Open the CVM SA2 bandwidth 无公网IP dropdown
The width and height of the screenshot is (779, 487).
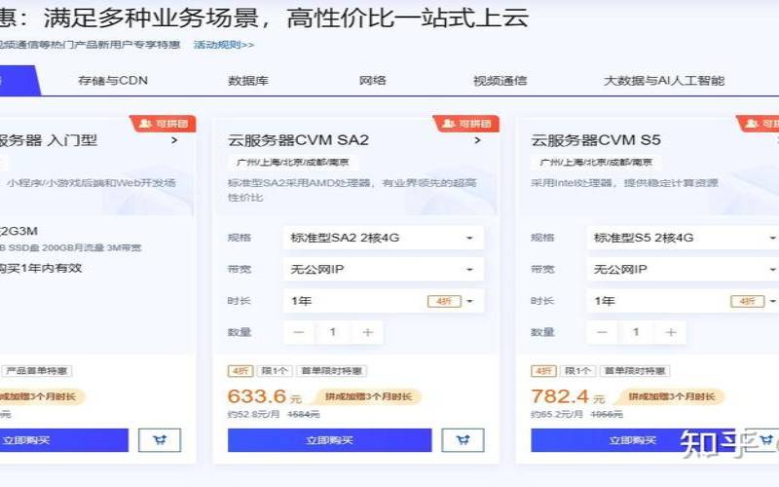384,269
